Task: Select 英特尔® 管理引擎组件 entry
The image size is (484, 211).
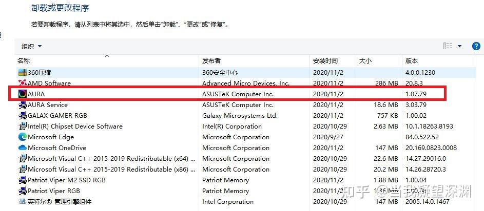Action: click(x=60, y=202)
